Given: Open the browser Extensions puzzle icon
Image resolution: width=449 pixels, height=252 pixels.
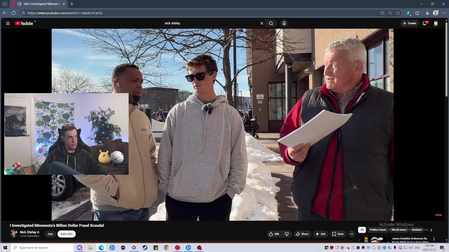Looking at the screenshot, I should pyautogui.click(x=417, y=13).
